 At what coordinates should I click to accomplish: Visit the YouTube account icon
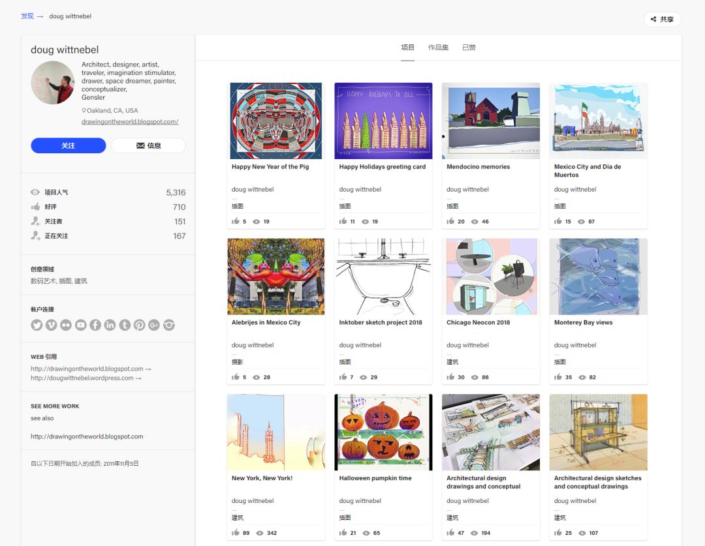click(81, 325)
